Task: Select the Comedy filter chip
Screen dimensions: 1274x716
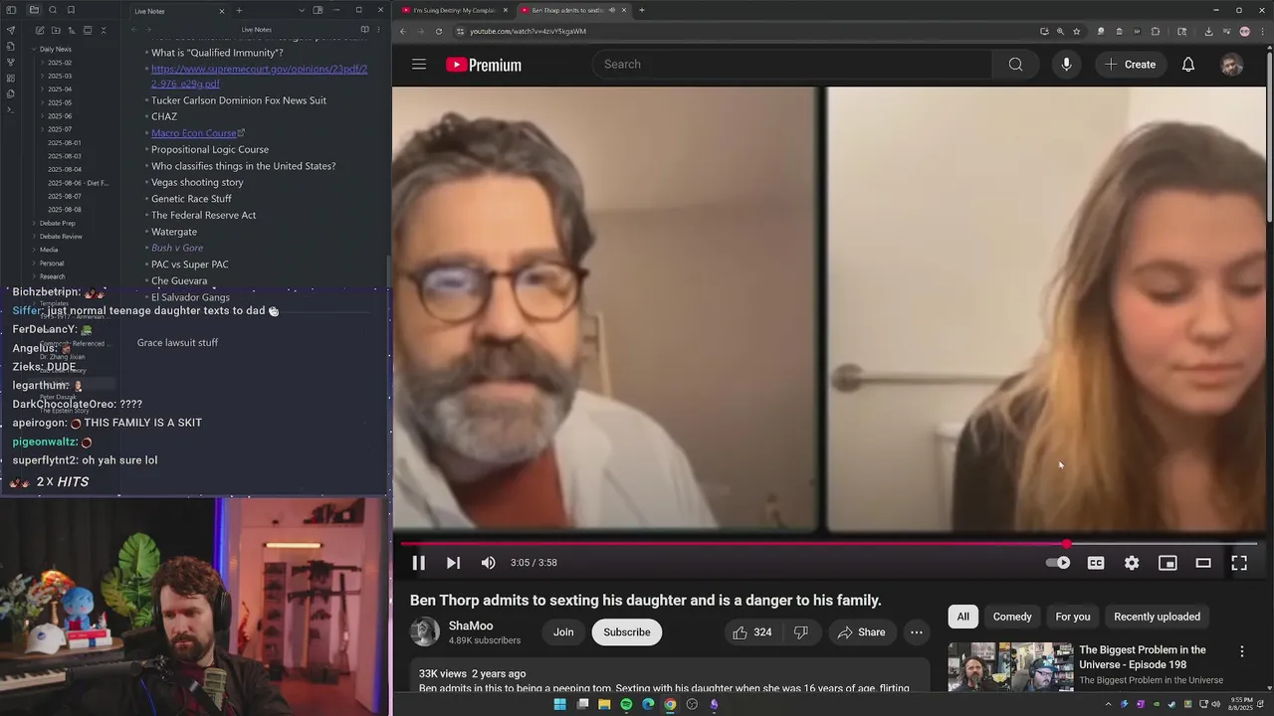Action: (1012, 617)
